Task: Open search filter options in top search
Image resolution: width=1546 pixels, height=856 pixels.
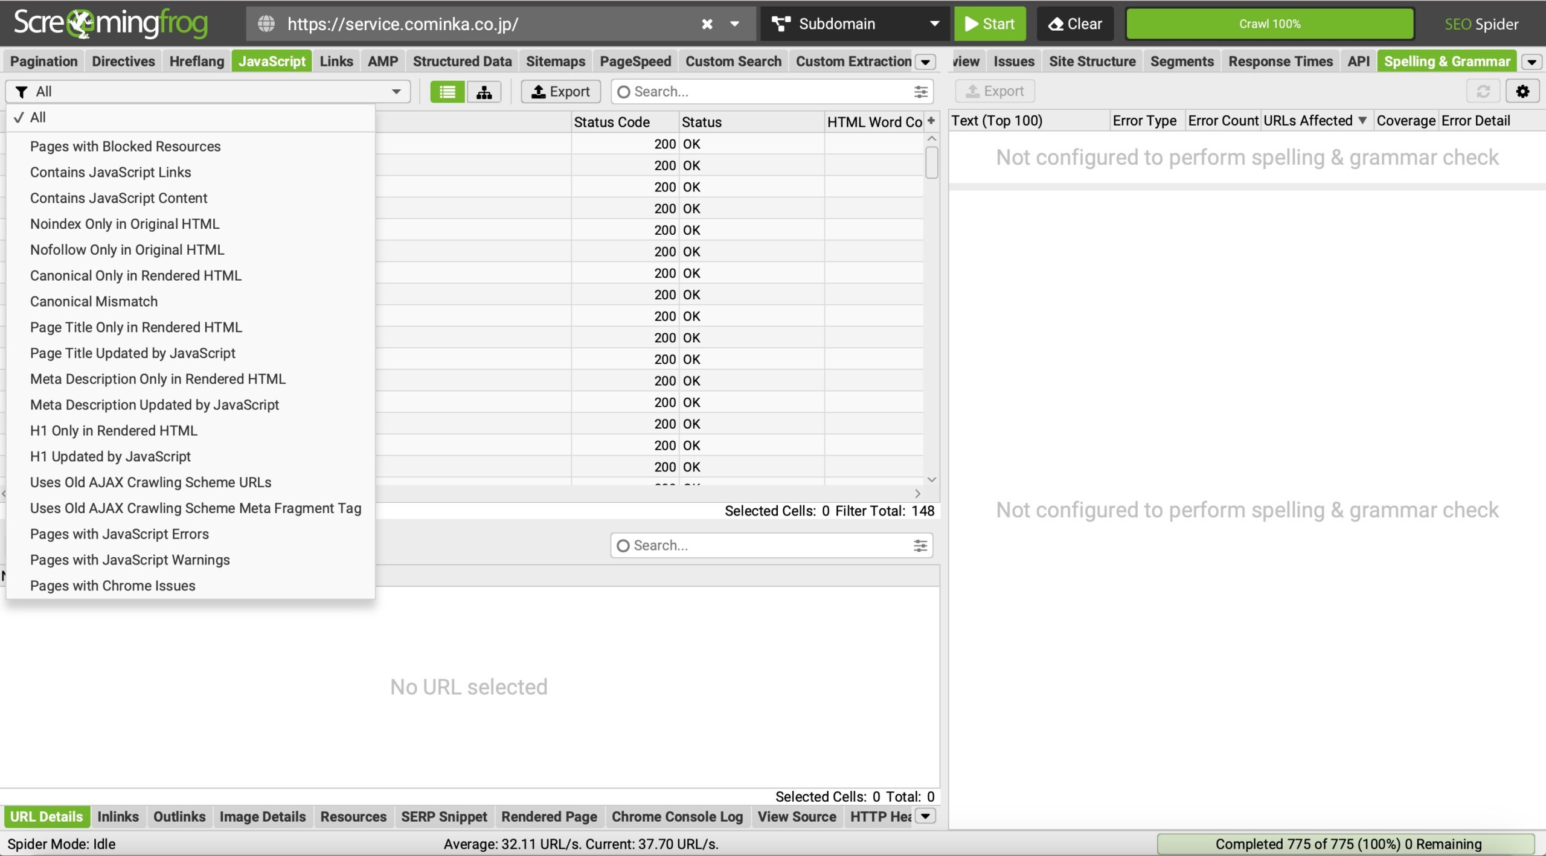Action: pyautogui.click(x=920, y=92)
